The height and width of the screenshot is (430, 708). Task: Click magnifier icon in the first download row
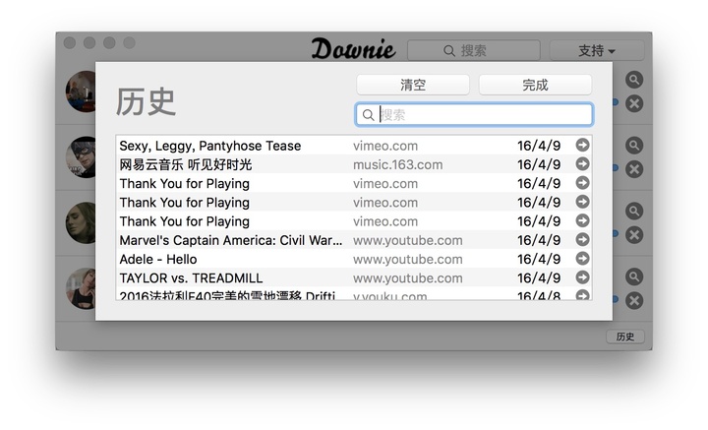tap(634, 80)
